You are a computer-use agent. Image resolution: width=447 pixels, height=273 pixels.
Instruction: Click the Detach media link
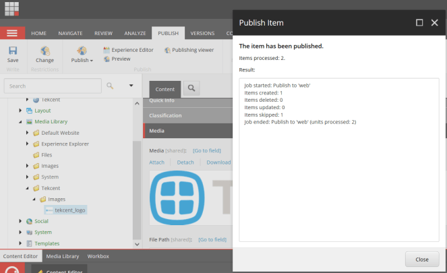pos(185,162)
